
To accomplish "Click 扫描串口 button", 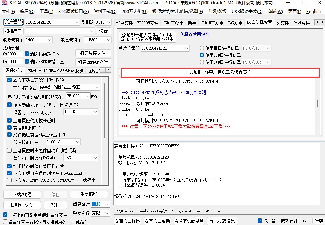I will (x=13, y=31).
